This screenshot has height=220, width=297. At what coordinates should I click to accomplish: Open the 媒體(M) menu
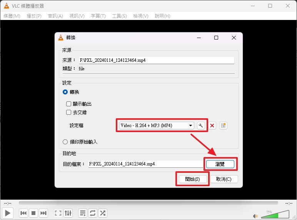click(x=12, y=16)
